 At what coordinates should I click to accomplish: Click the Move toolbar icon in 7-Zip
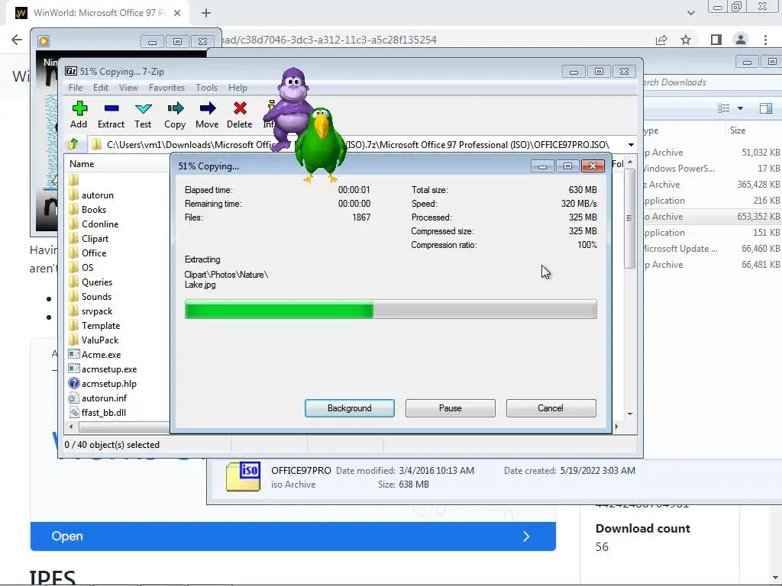tap(207, 108)
